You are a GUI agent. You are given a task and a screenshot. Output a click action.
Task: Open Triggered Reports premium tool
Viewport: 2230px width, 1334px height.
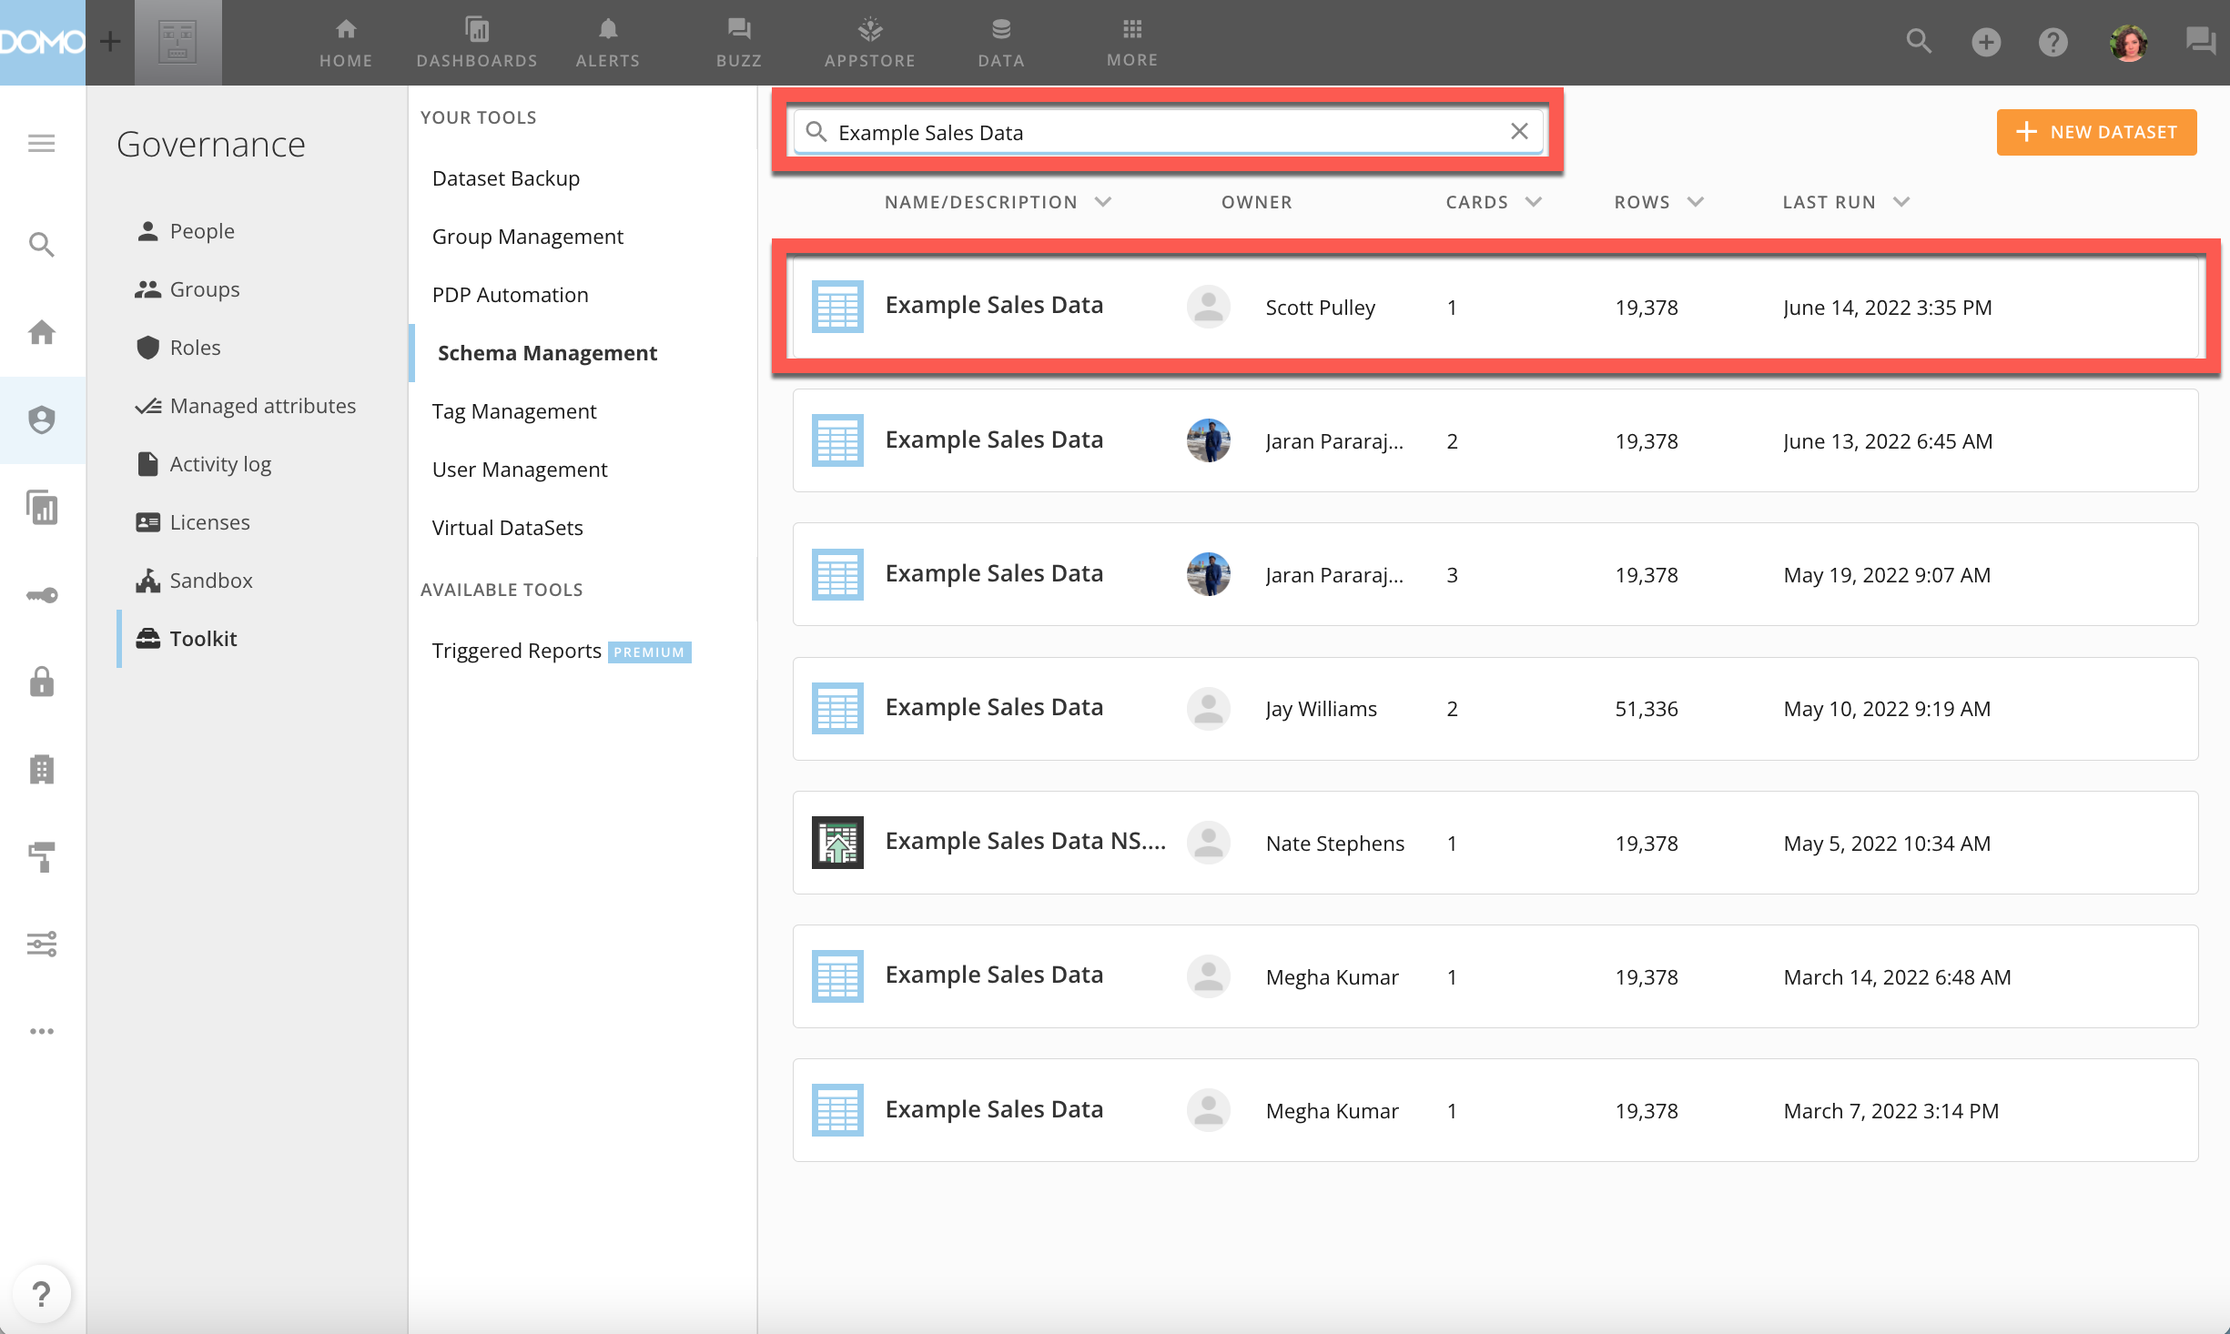[x=516, y=651]
